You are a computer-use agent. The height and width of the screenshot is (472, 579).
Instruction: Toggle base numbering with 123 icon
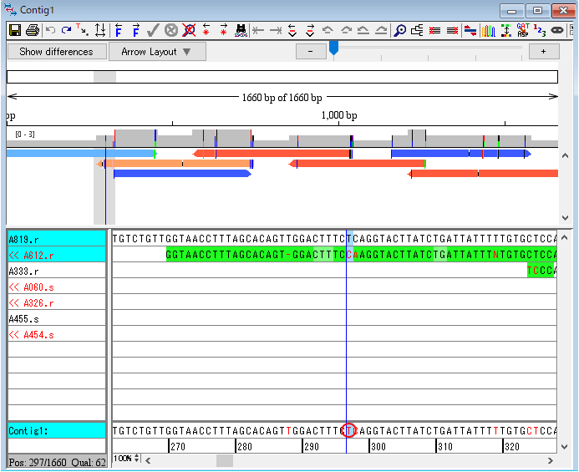click(540, 31)
